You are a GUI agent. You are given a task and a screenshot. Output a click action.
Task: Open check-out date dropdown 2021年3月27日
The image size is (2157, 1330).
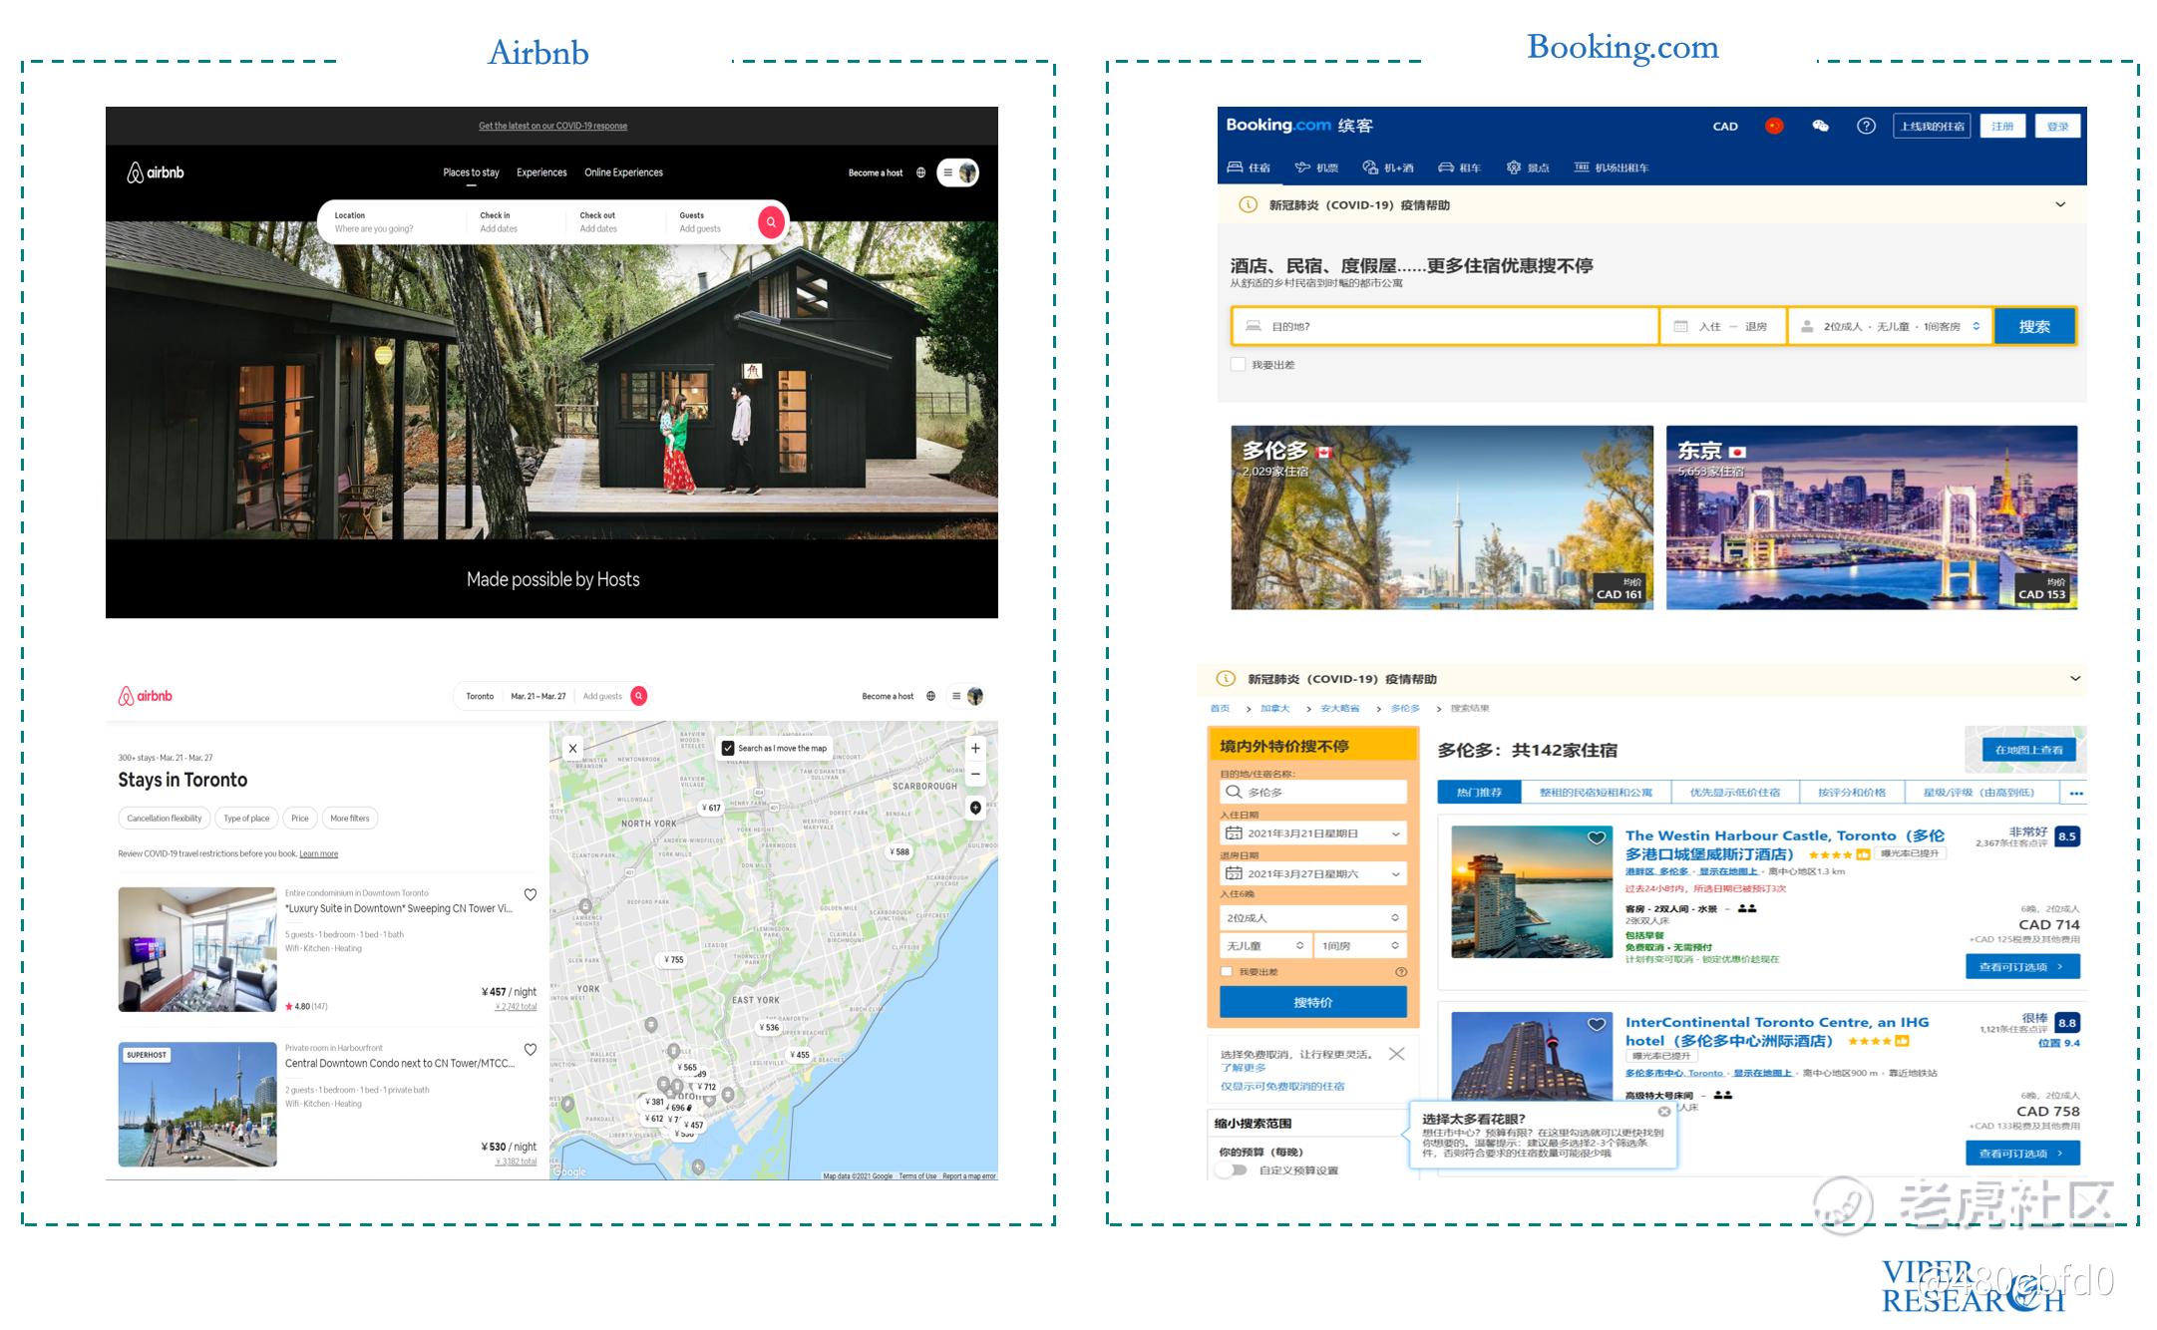point(1312,874)
